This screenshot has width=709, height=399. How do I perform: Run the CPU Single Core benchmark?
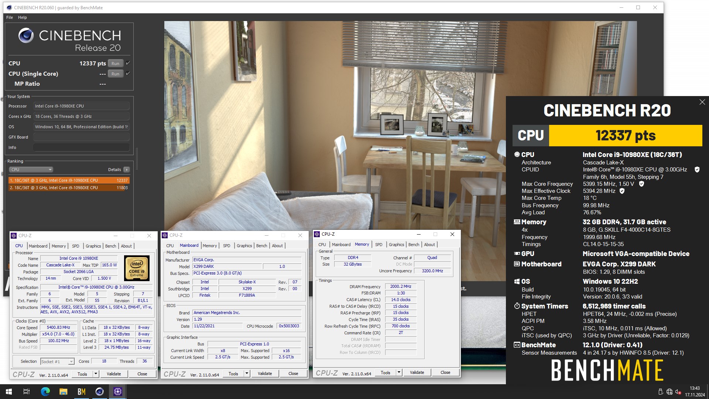116,74
